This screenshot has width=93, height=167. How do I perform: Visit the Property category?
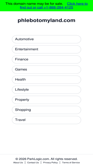tap(46, 100)
